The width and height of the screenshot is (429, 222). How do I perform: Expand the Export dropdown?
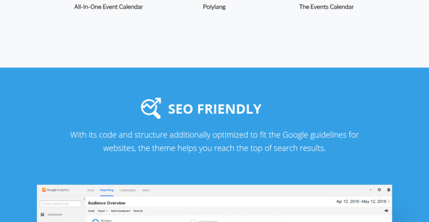click(x=102, y=211)
